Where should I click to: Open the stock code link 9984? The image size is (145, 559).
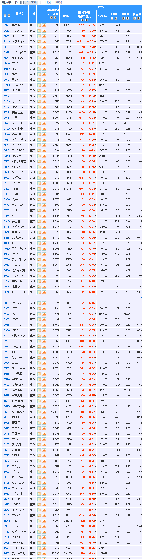click(x=7, y=330)
